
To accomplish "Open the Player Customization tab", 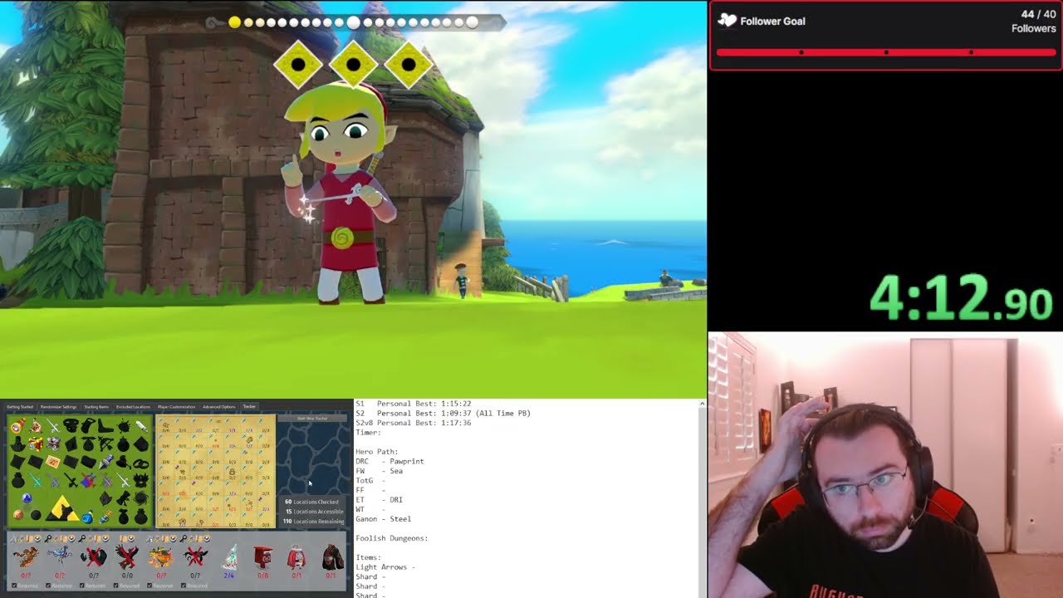I will [x=176, y=407].
